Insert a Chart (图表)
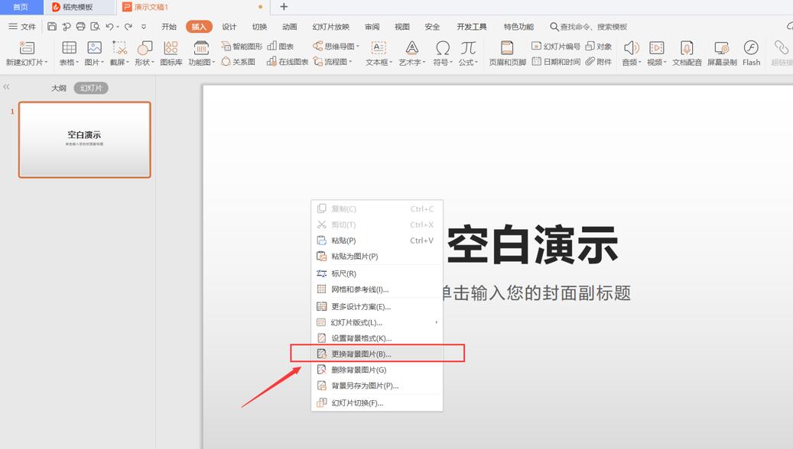The height and width of the screenshot is (449, 793). [280, 47]
